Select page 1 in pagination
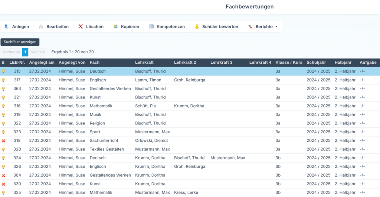380x197 pixels. [x=25, y=52]
